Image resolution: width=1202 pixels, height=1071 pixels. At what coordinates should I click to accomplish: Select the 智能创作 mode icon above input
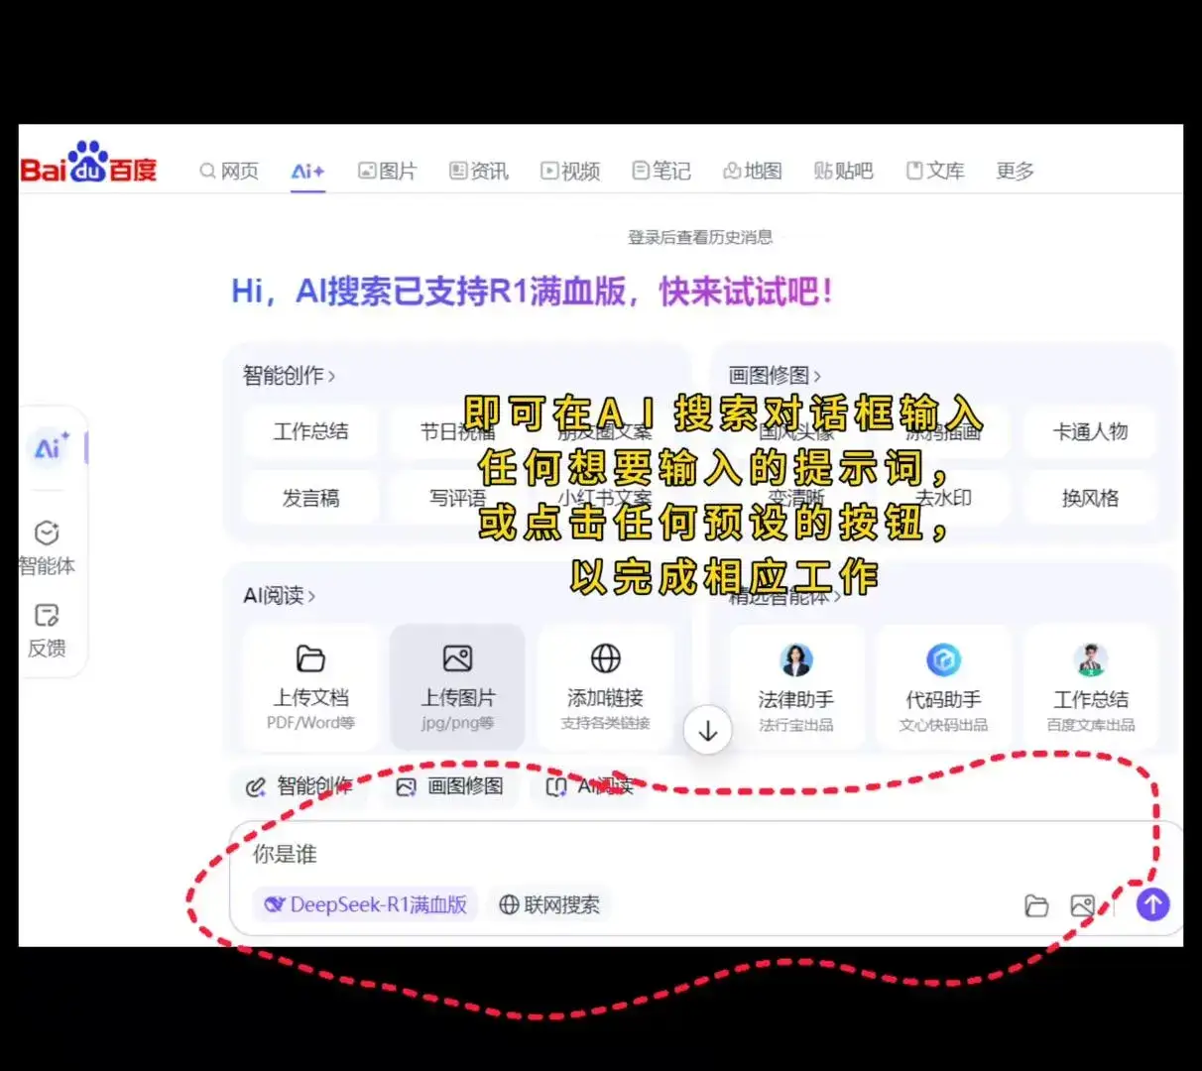click(x=256, y=786)
